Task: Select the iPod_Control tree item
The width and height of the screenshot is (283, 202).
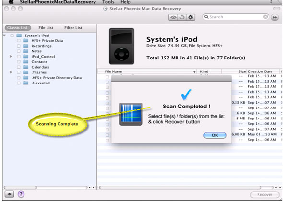Action: tap(43, 57)
